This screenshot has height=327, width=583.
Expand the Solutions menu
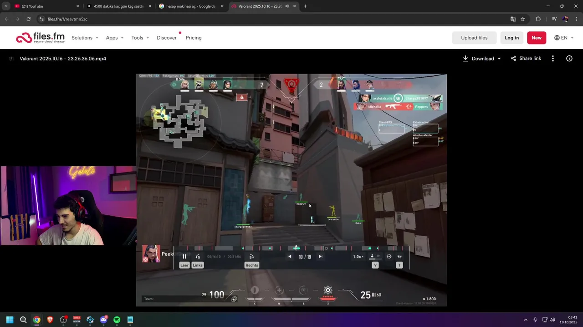point(85,38)
